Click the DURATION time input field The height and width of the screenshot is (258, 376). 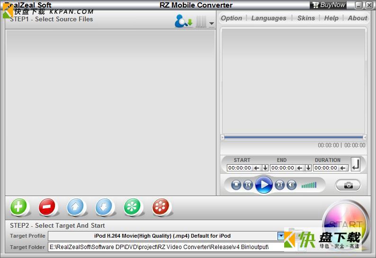click(x=326, y=168)
